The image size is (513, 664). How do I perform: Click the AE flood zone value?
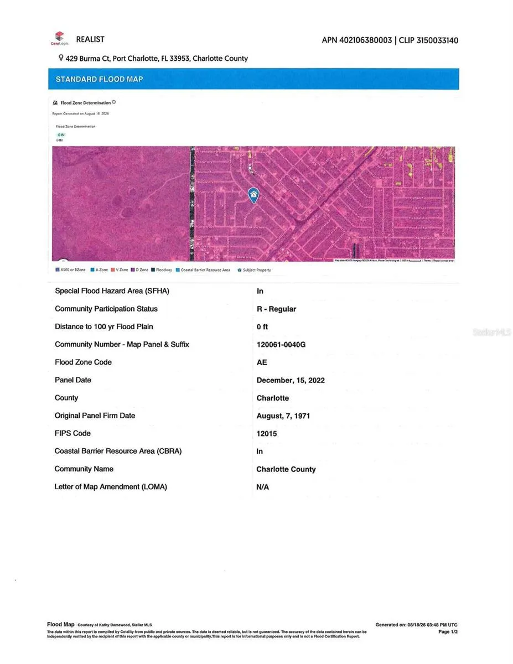point(262,362)
